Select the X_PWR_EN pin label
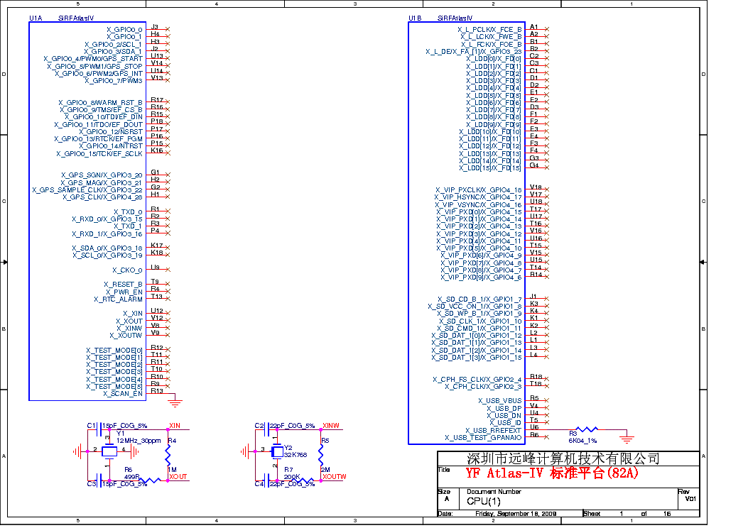The height and width of the screenshot is (528, 748). [124, 292]
